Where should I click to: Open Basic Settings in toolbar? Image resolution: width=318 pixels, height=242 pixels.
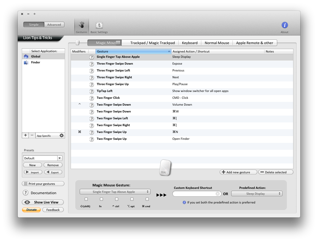click(x=99, y=28)
